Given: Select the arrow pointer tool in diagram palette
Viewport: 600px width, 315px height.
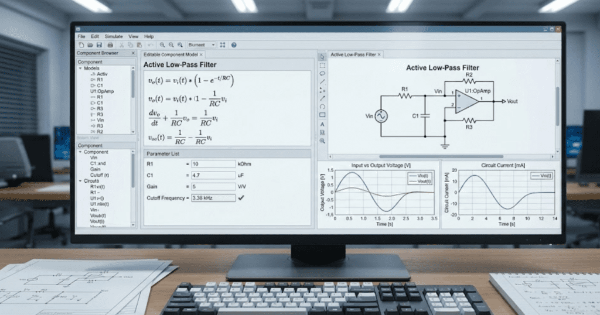Looking at the screenshot, I should pyautogui.click(x=322, y=57).
